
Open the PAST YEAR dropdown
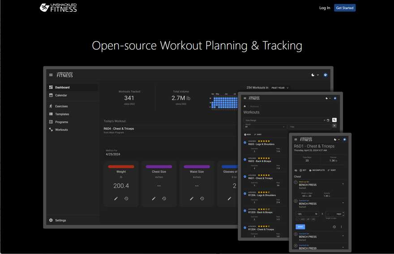pos(280,88)
